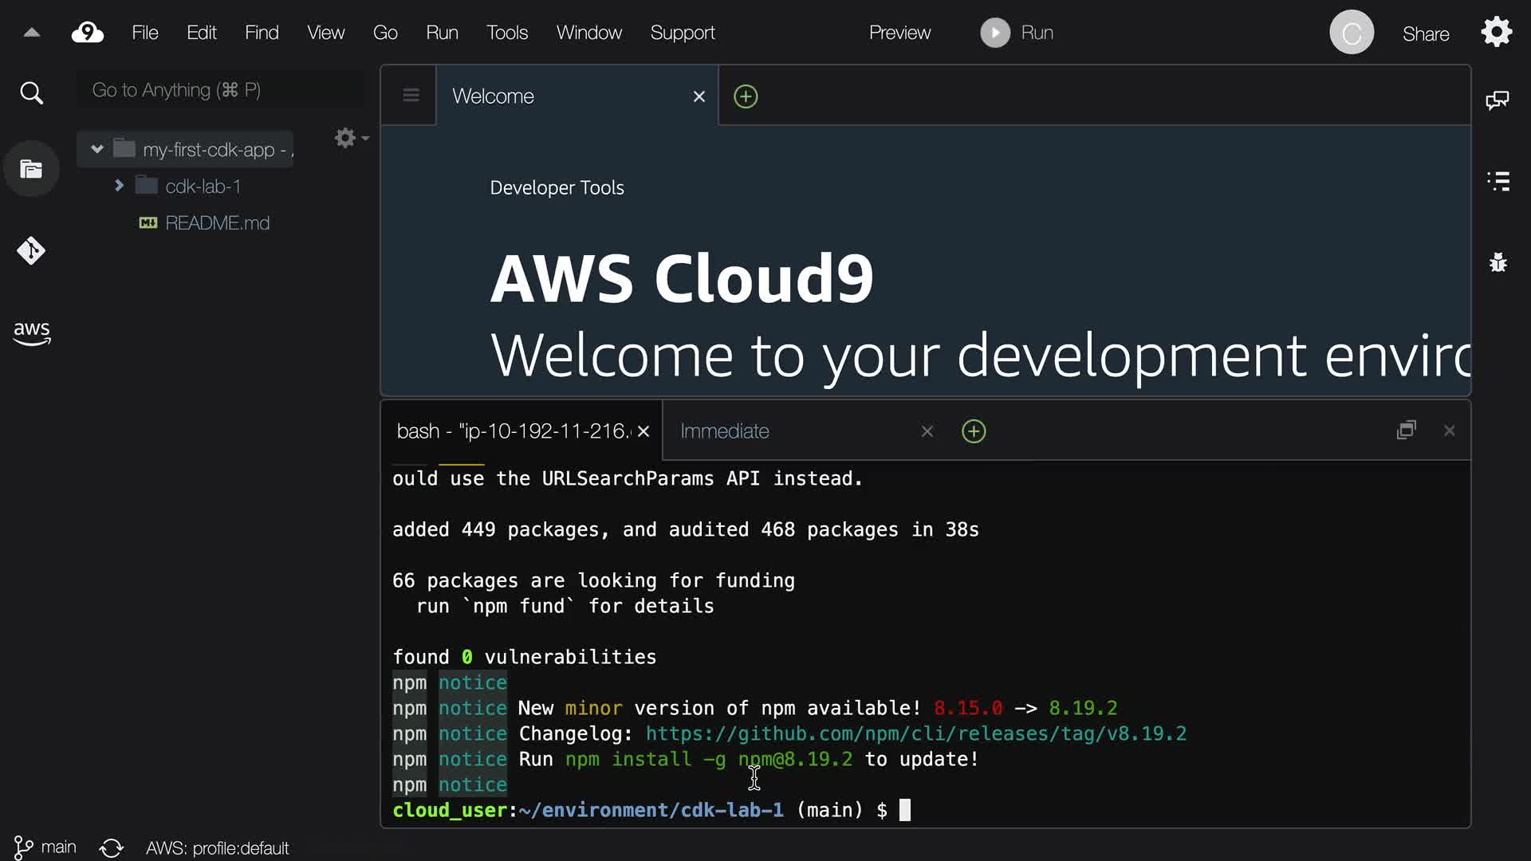Open the Search panel magnifier icon

pos(31,93)
